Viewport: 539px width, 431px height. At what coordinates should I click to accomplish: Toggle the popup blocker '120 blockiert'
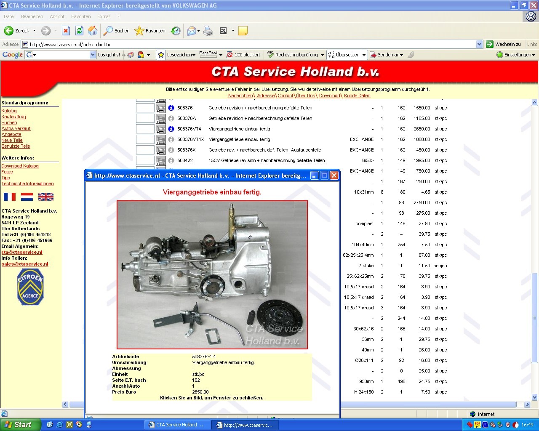click(x=243, y=55)
